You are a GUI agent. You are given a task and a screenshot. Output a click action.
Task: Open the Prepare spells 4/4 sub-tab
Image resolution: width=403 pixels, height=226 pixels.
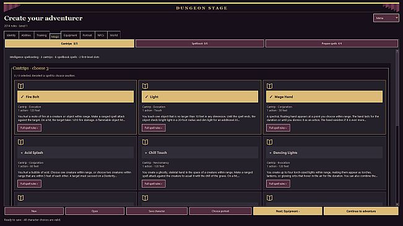pyautogui.click(x=332, y=44)
